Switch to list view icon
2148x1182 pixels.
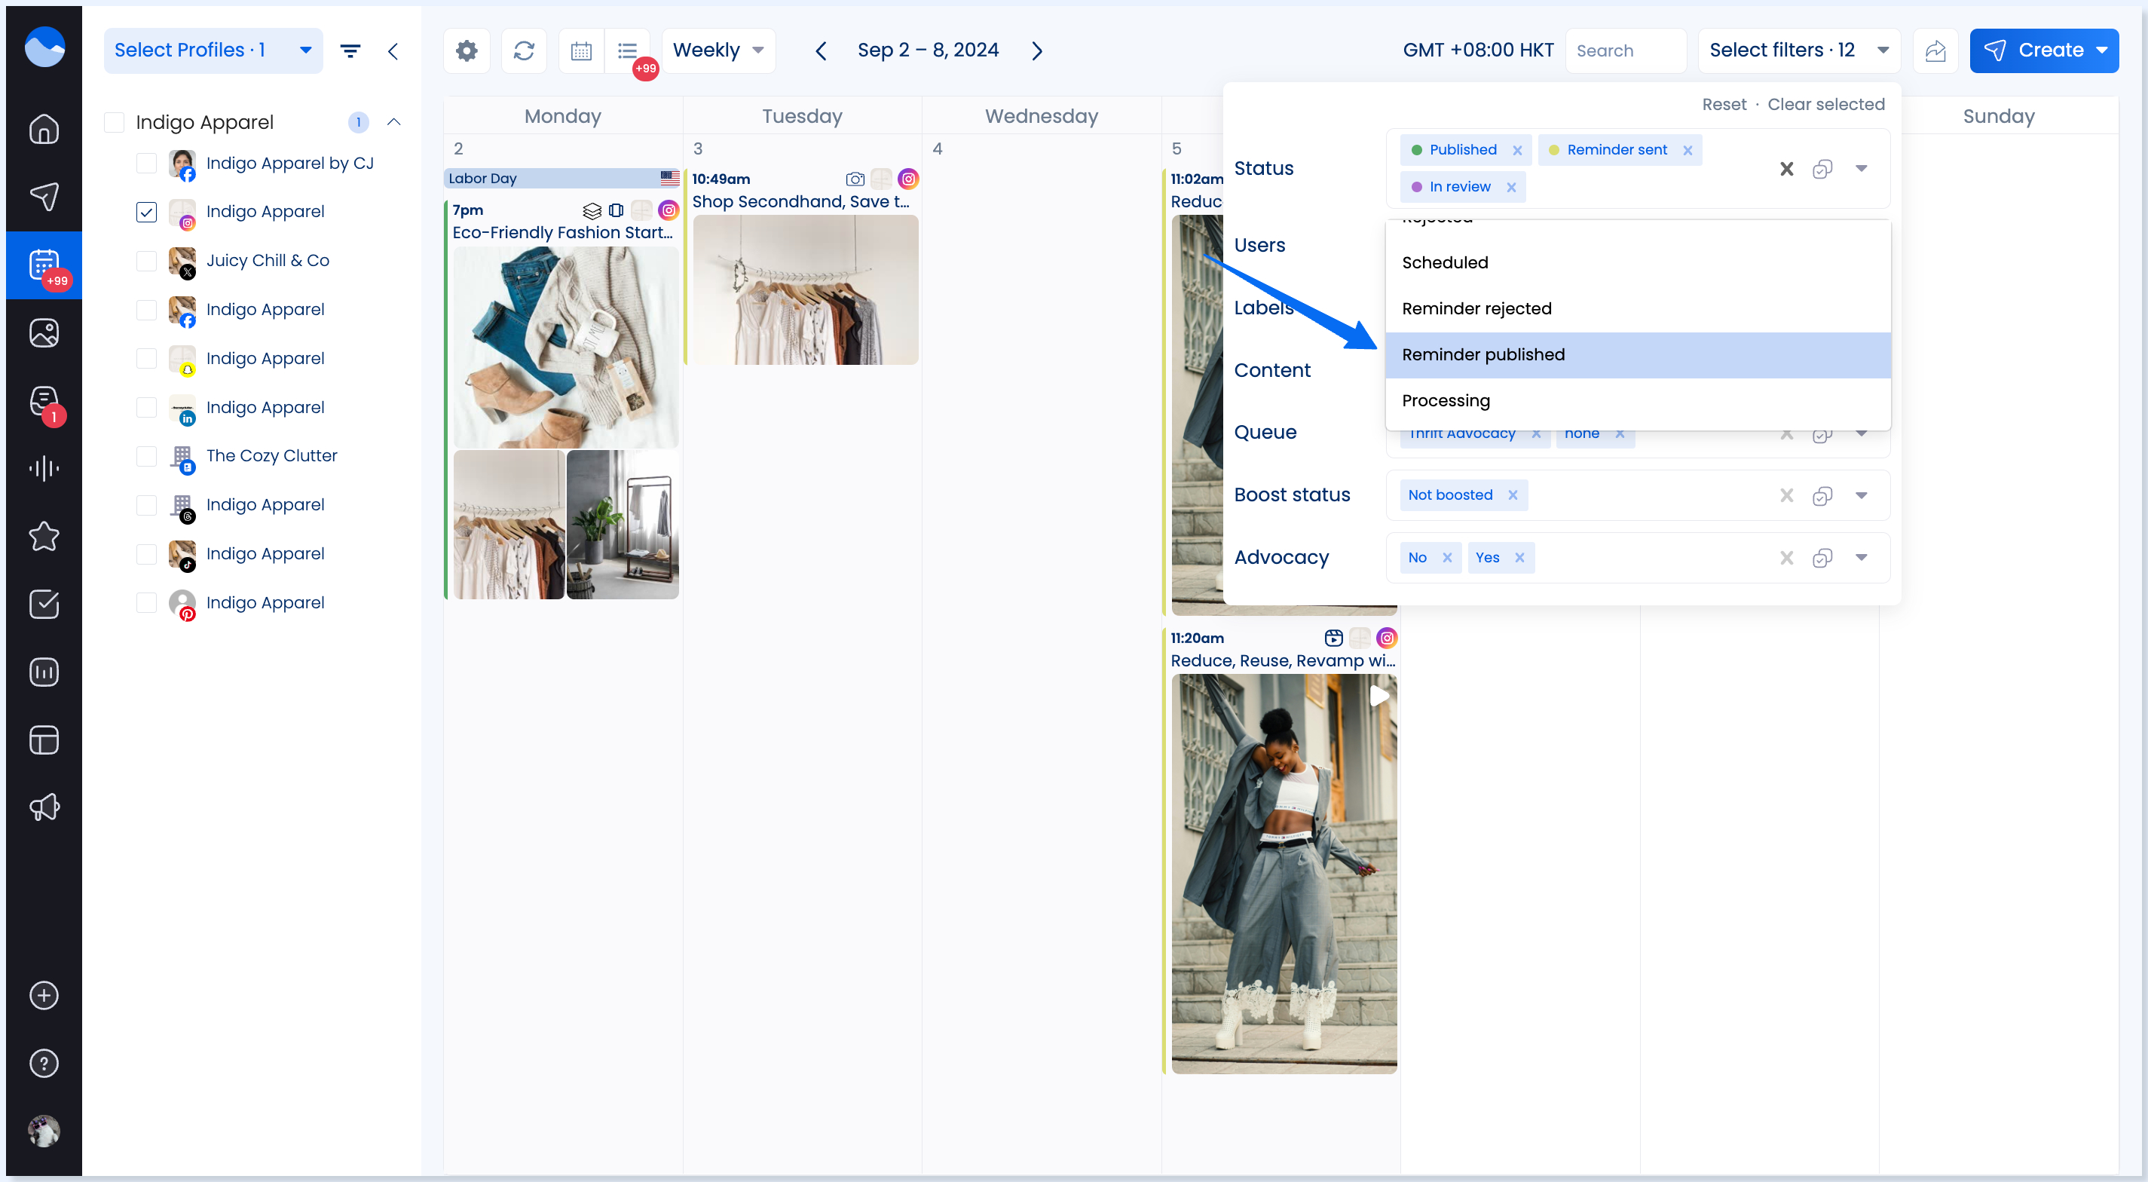pyautogui.click(x=628, y=51)
